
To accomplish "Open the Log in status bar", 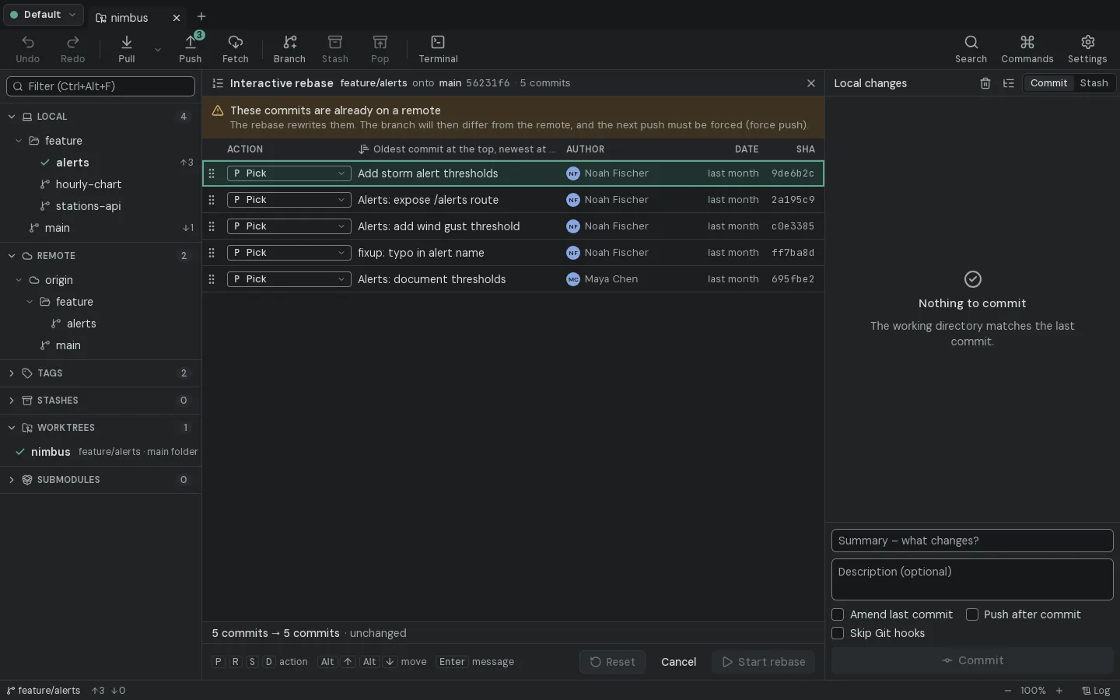I will [1096, 691].
